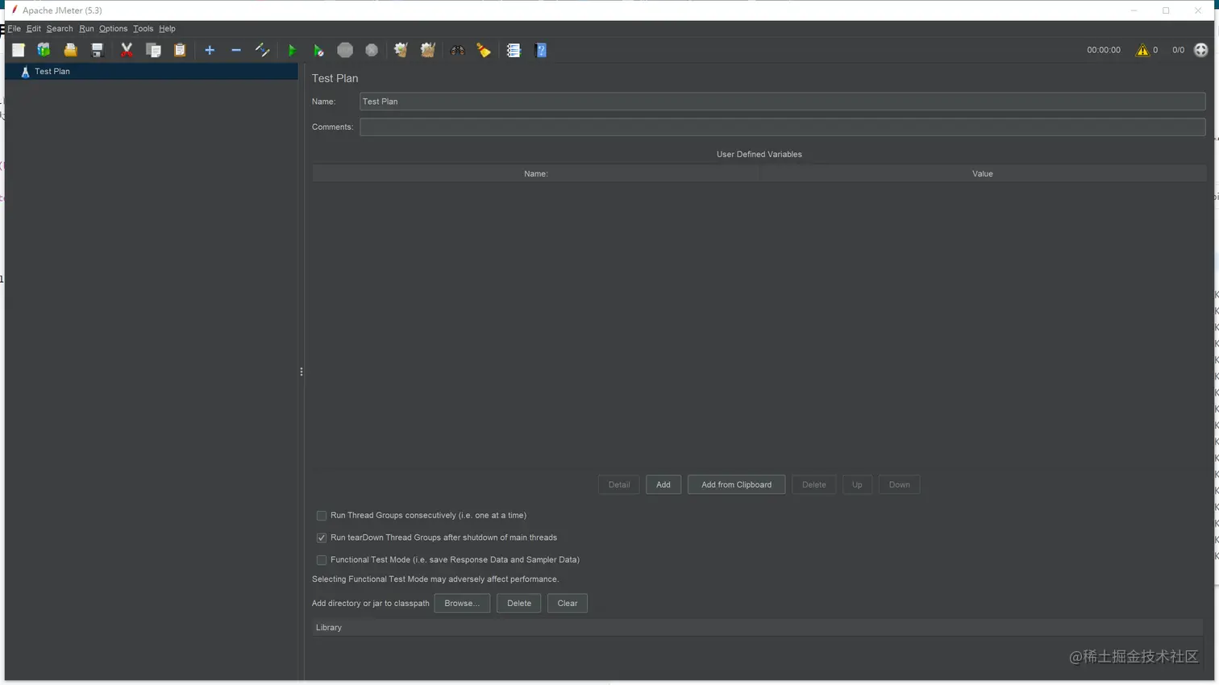
Task: Open the Edit menu
Action: pyautogui.click(x=34, y=28)
